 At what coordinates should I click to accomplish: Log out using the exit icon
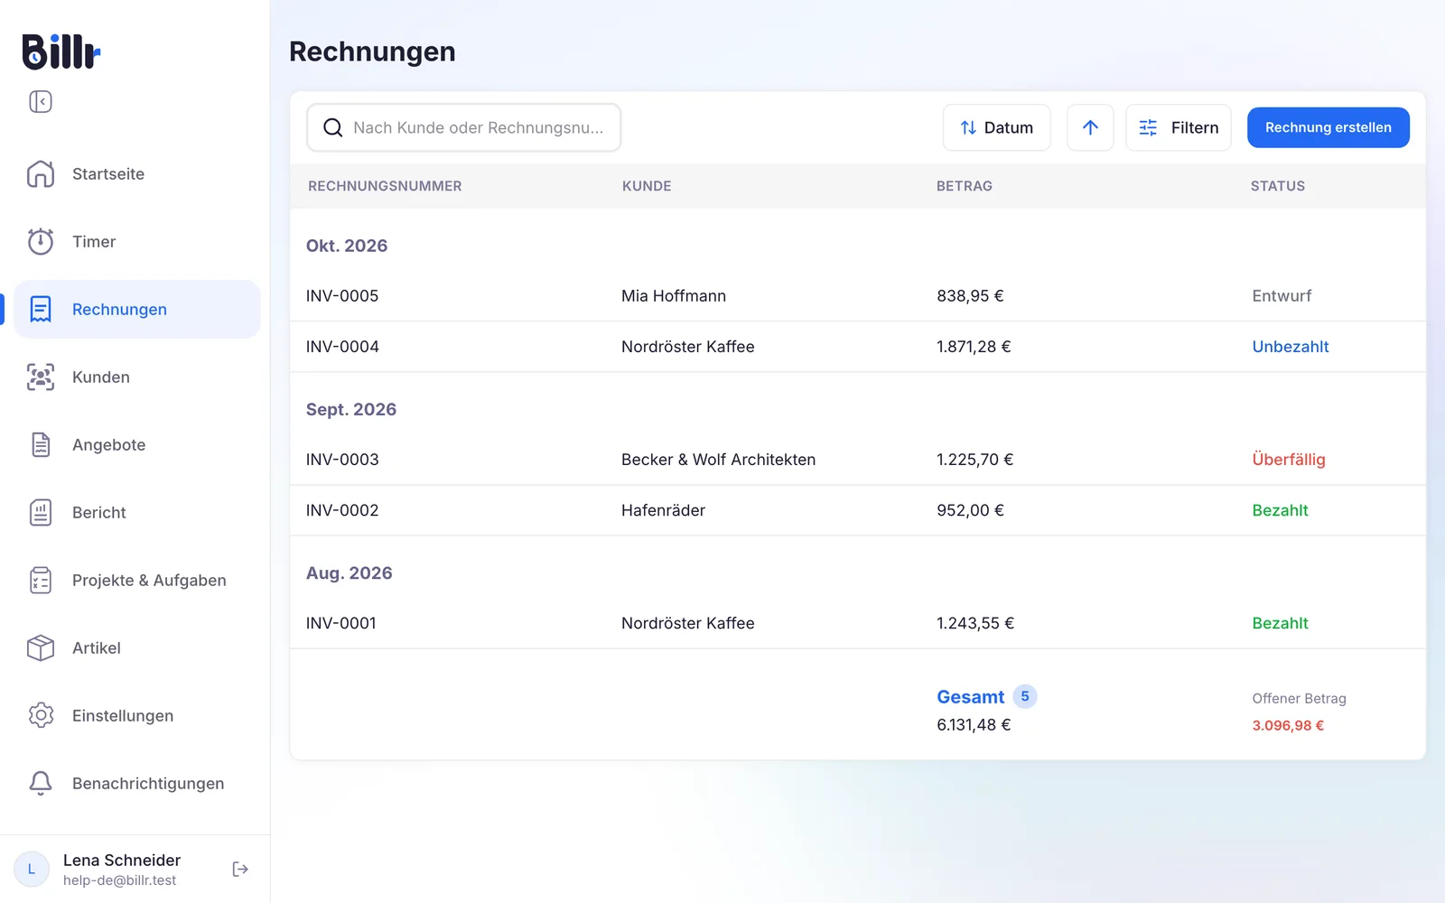[240, 869]
